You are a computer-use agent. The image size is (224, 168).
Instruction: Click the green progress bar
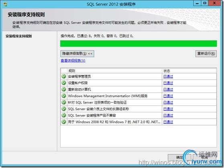tap(138, 44)
